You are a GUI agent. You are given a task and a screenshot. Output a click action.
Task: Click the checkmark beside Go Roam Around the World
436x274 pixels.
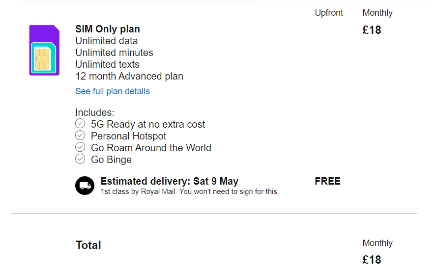80,147
